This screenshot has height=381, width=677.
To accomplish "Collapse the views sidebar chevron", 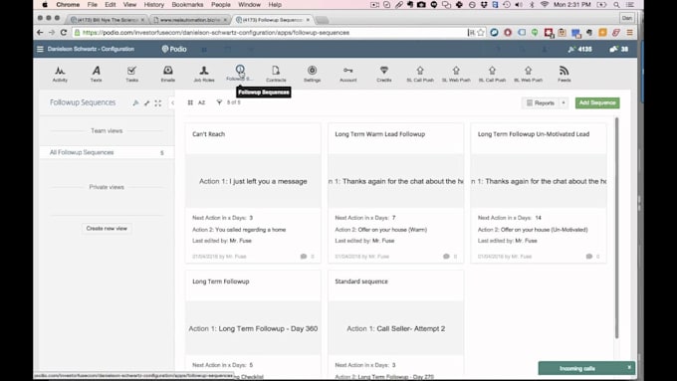I will coord(172,102).
